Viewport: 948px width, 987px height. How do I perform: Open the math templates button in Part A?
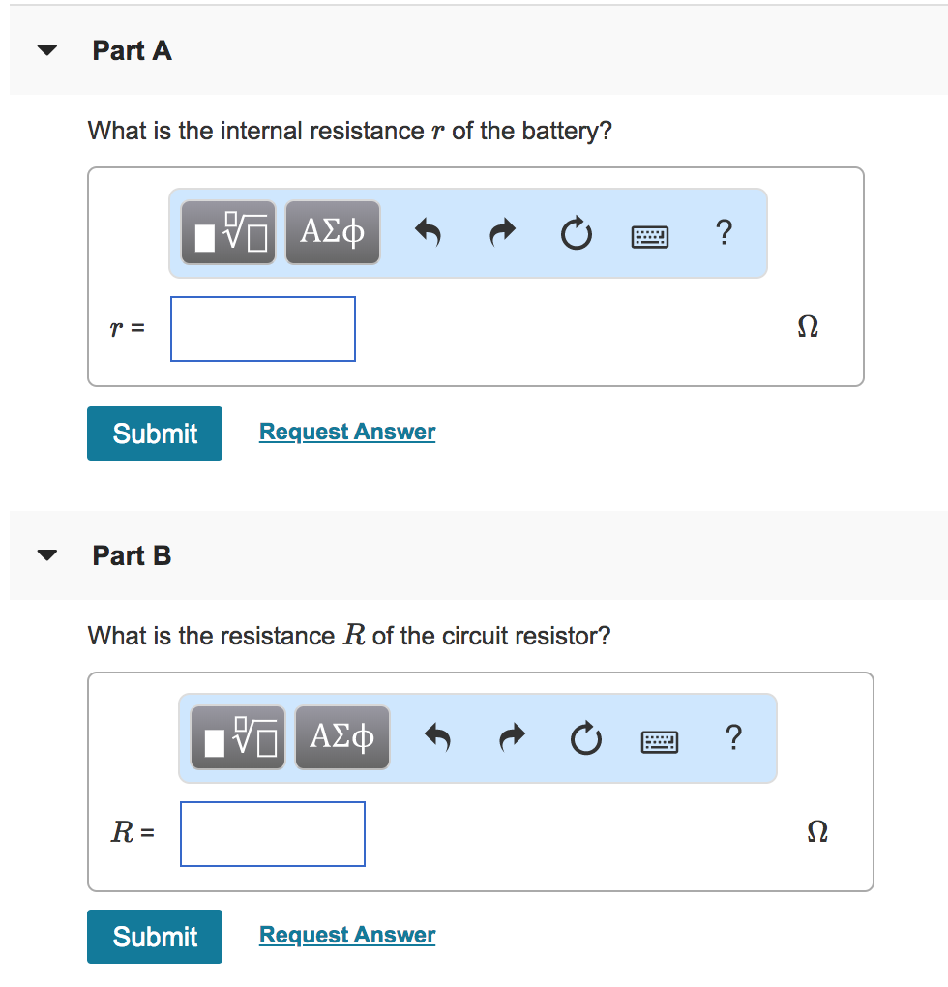click(x=228, y=232)
